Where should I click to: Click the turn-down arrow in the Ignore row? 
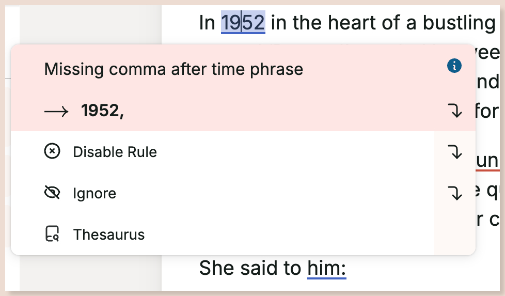(x=455, y=193)
